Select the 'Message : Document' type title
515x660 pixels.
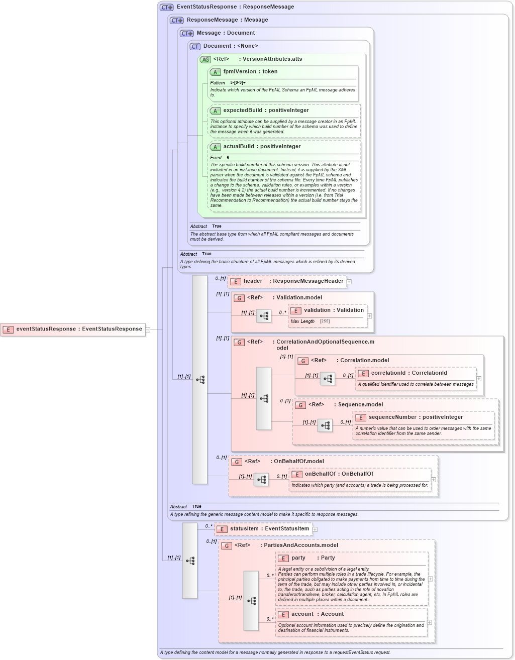click(x=226, y=33)
